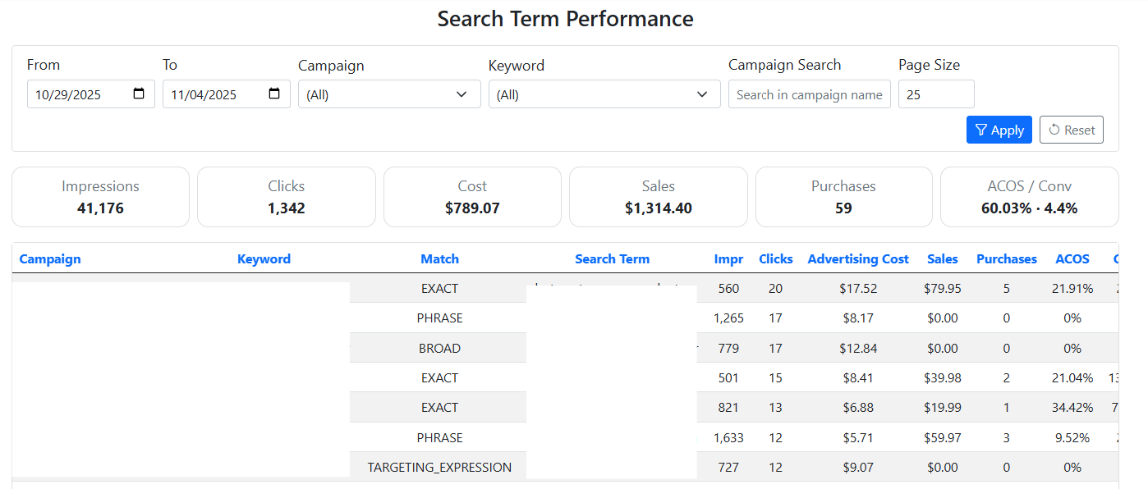
Task: Click the Page Size input field
Action: (935, 94)
